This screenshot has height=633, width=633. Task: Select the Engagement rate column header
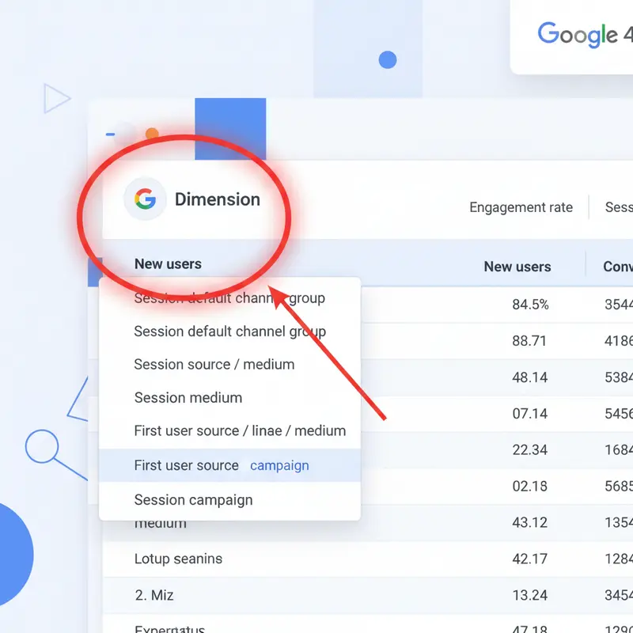pyautogui.click(x=521, y=207)
